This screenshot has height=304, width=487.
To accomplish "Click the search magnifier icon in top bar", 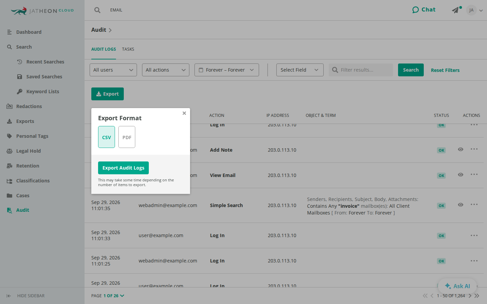I will pos(97,10).
